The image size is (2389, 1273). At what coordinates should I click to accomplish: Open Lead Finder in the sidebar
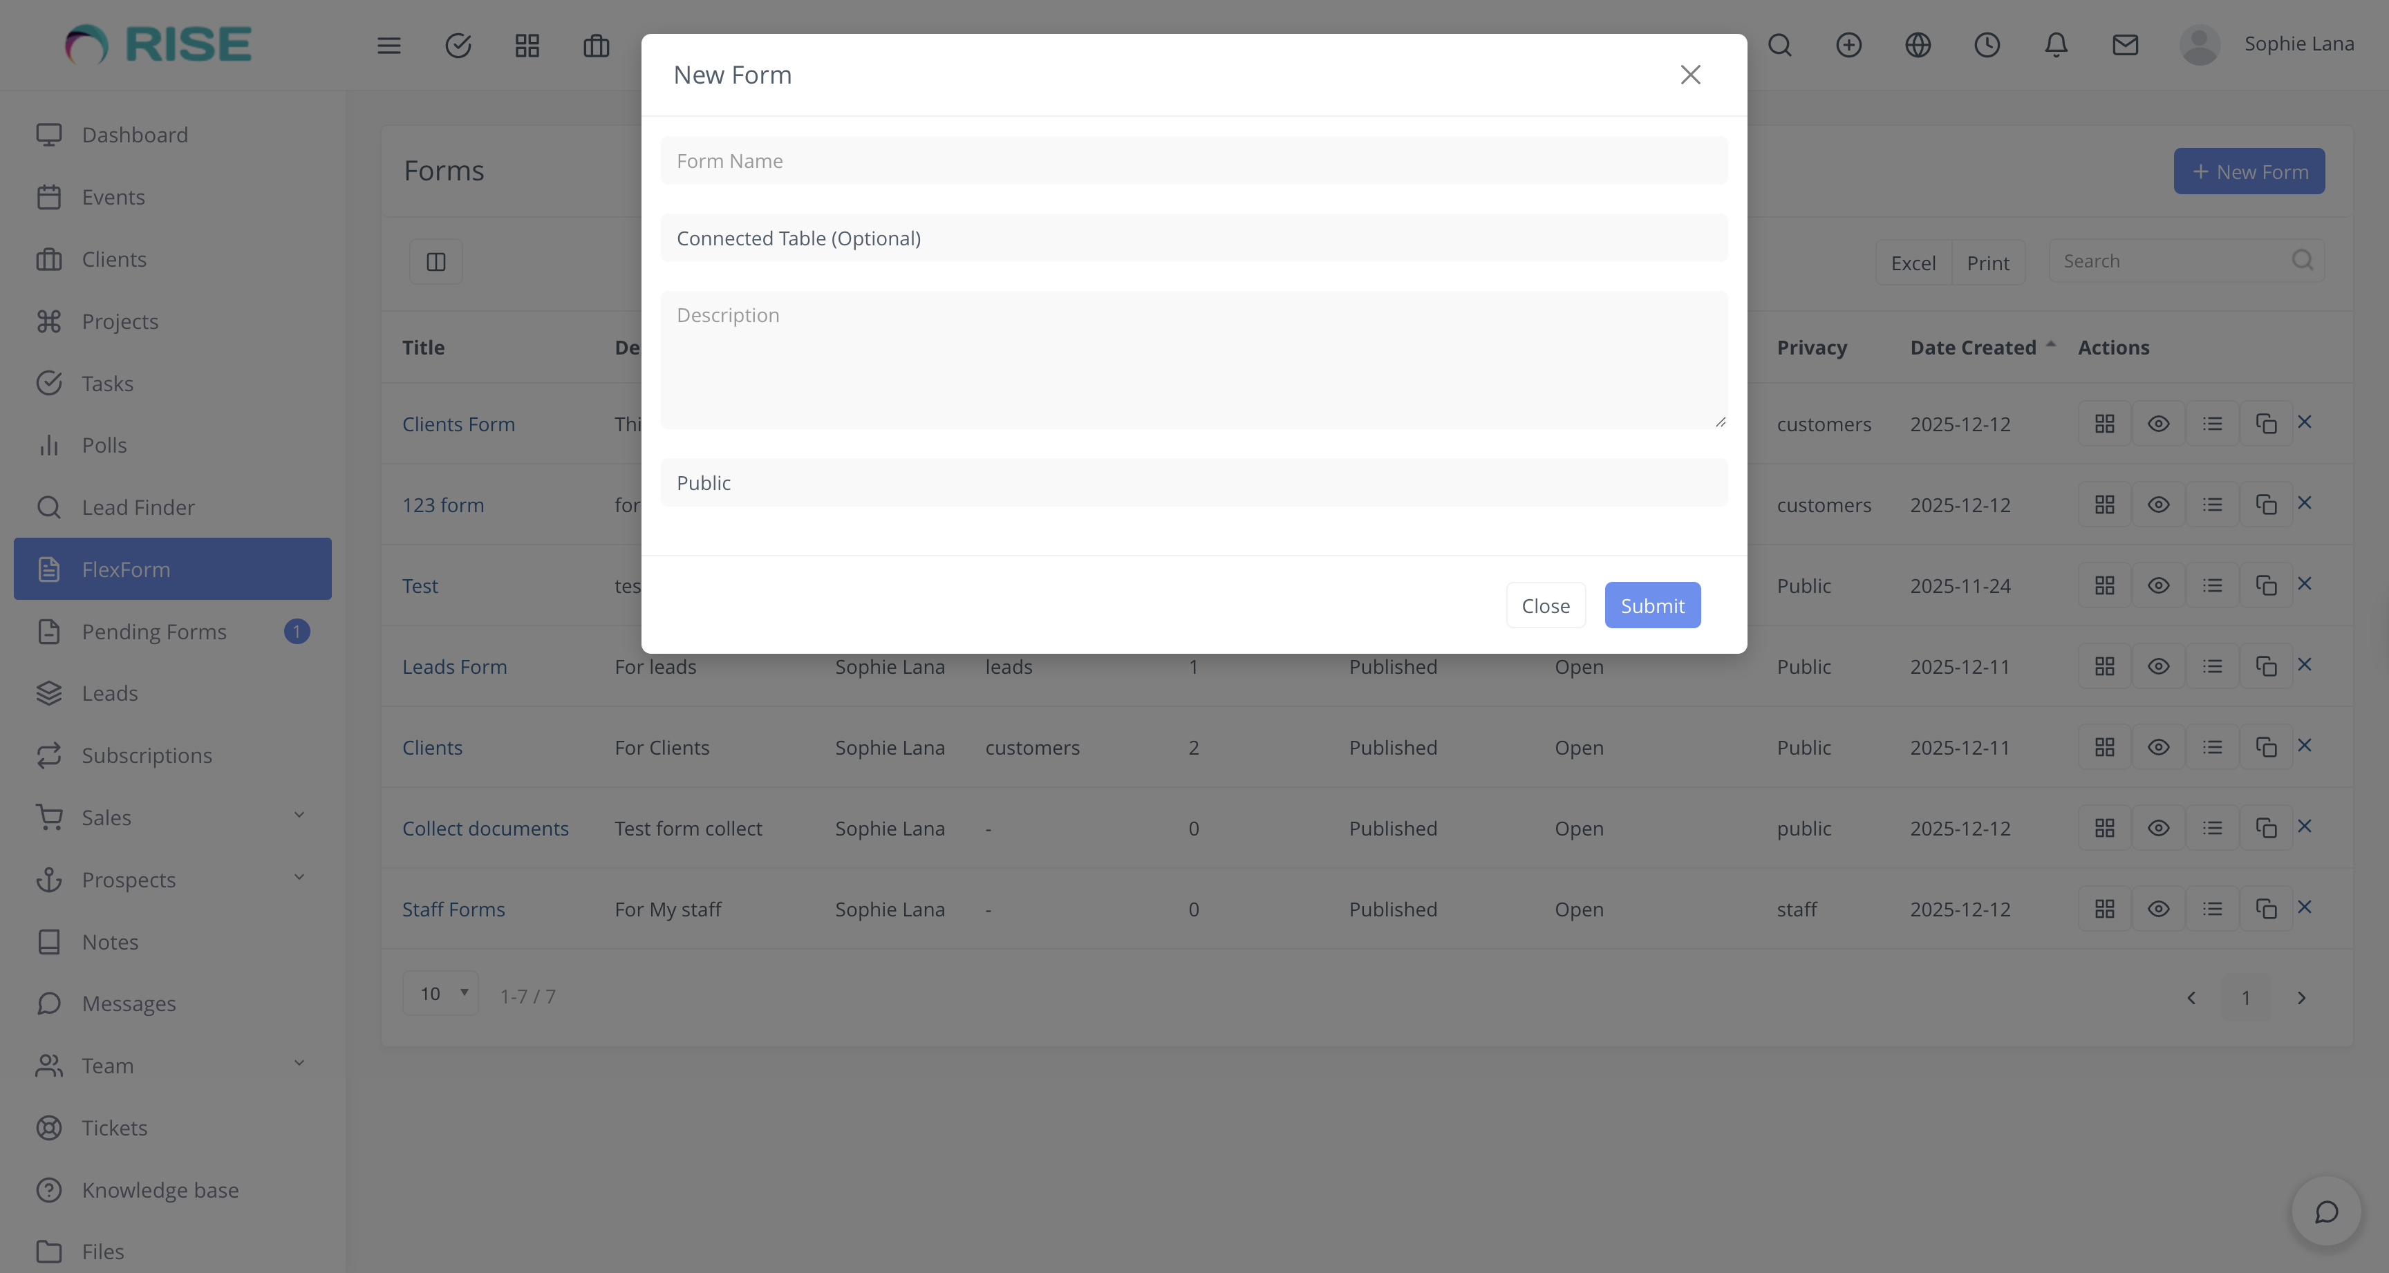pos(138,507)
